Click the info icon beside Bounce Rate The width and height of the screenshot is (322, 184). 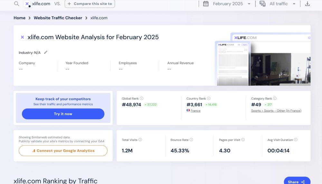[x=191, y=140]
